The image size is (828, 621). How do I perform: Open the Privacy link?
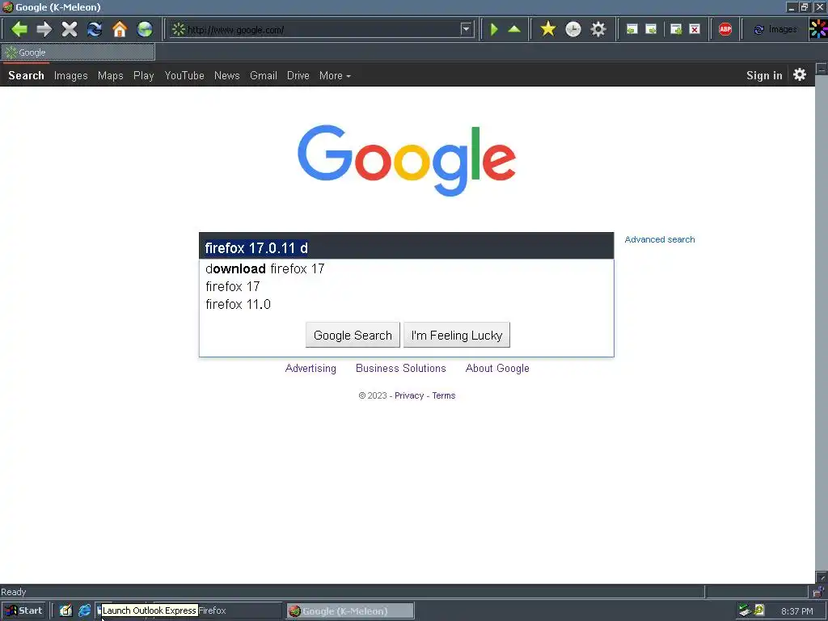409,395
